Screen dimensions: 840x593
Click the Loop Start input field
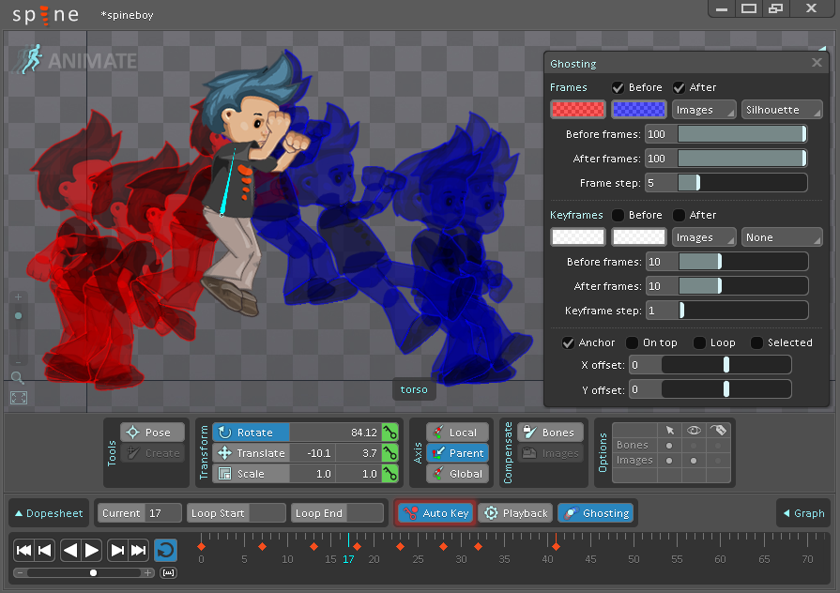267,513
